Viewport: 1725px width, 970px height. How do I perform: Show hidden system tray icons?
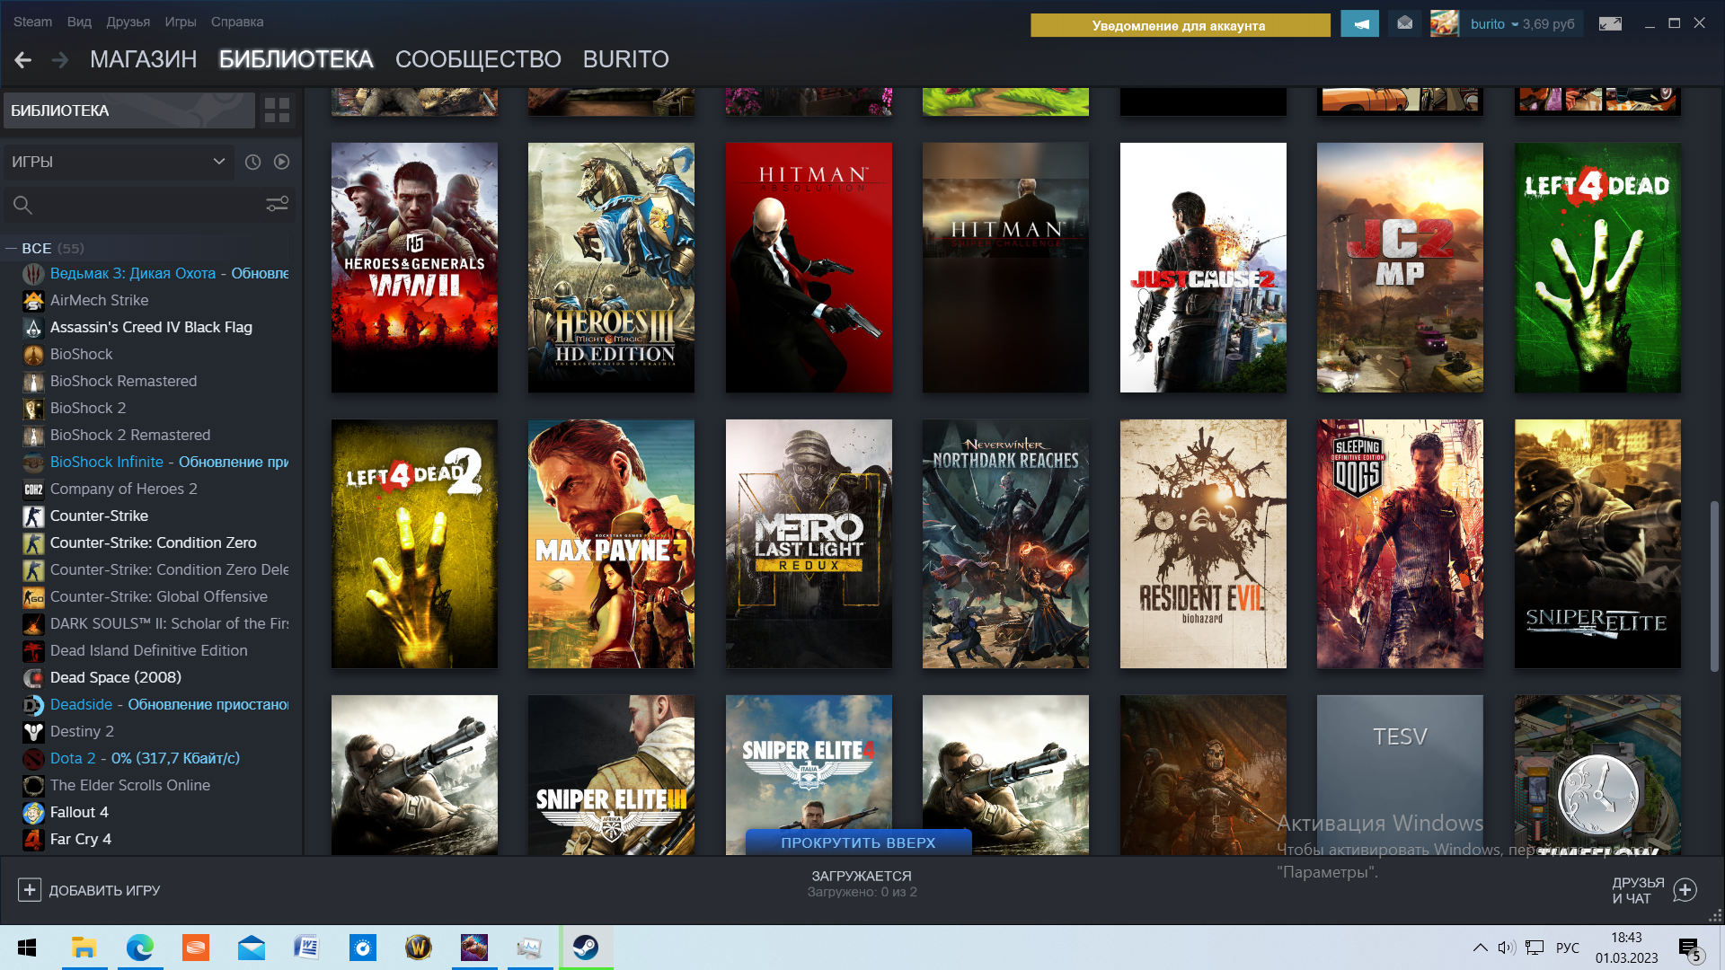(1480, 948)
